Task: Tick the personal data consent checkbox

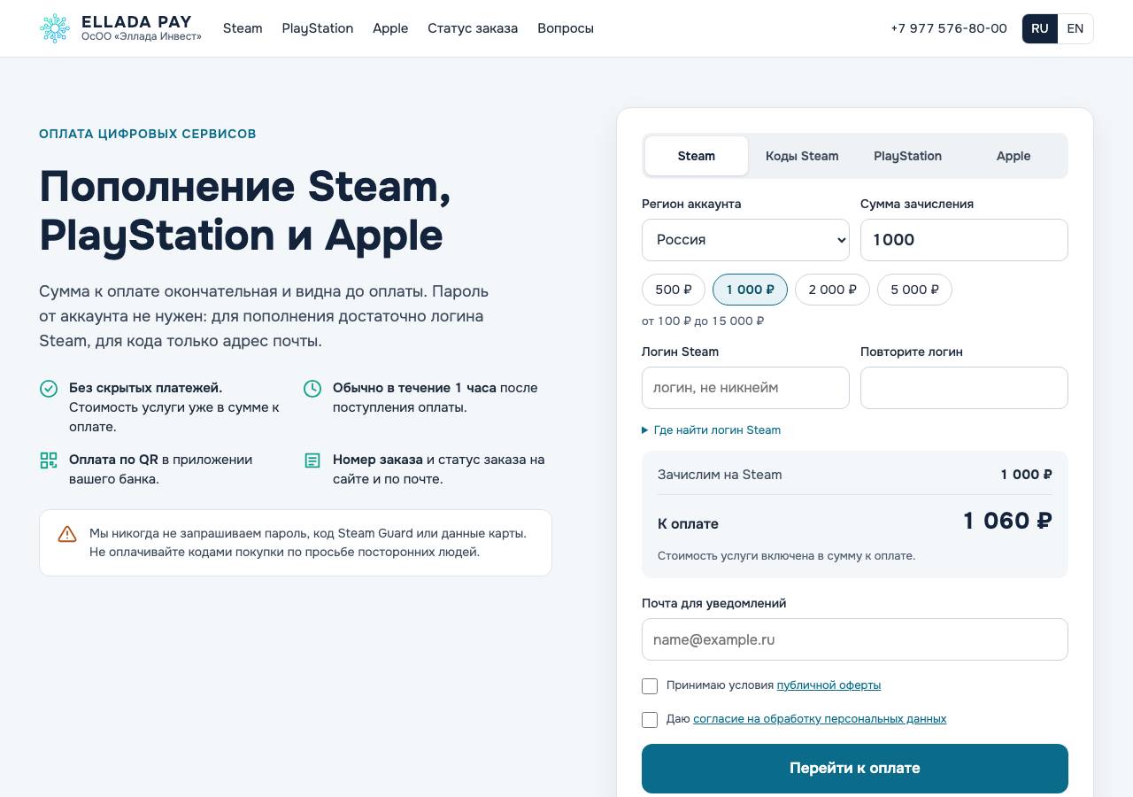Action: click(x=650, y=720)
